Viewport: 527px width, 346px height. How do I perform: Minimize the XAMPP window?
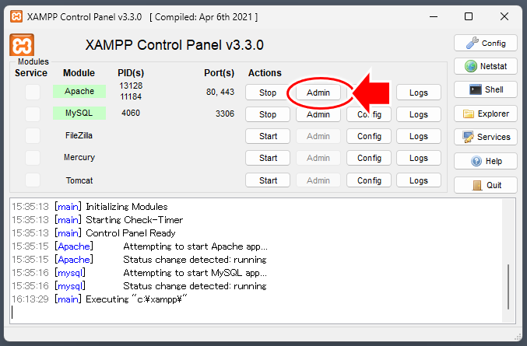(x=434, y=16)
